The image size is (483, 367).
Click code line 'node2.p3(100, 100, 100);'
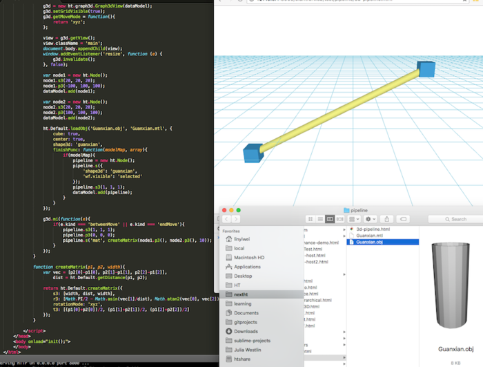click(x=72, y=113)
